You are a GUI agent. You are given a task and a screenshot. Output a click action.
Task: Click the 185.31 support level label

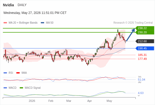coord(142,55)
